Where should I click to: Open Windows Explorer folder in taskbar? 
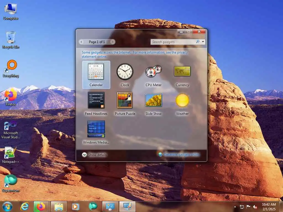(x=59, y=206)
